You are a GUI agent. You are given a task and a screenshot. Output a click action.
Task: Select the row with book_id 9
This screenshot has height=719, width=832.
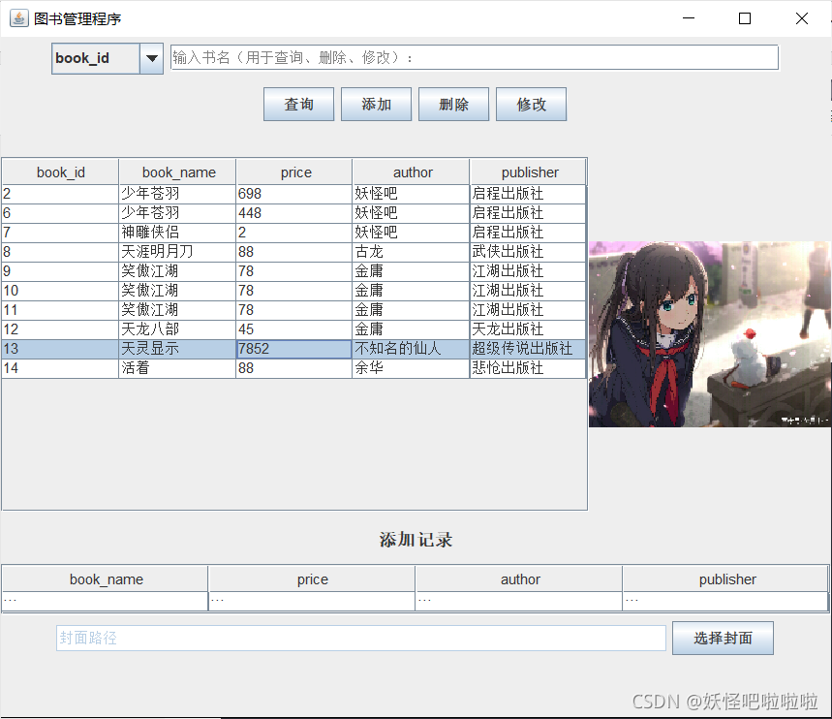pyautogui.click(x=293, y=271)
